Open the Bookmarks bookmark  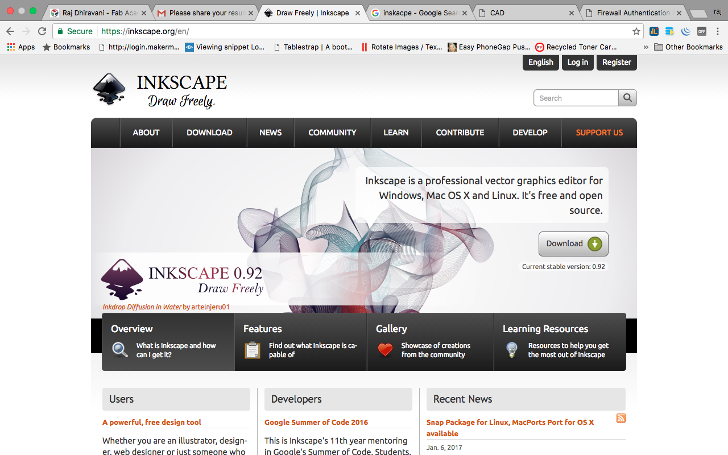coord(66,47)
